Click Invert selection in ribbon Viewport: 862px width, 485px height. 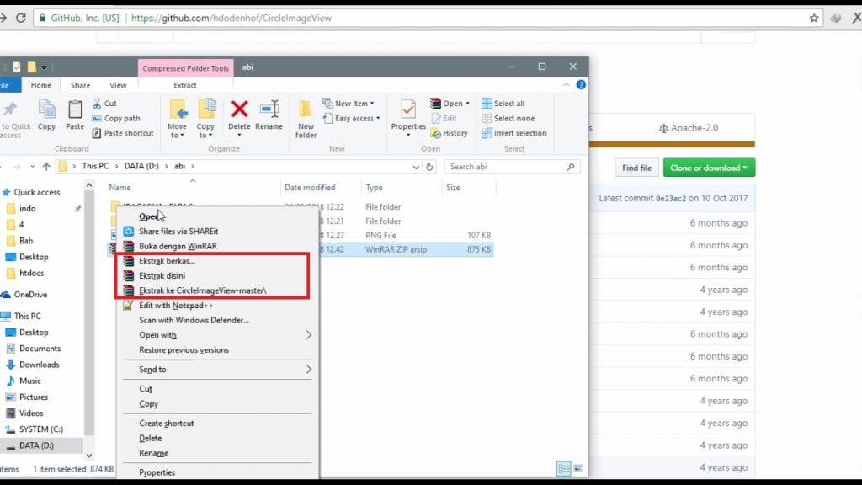[x=514, y=133]
